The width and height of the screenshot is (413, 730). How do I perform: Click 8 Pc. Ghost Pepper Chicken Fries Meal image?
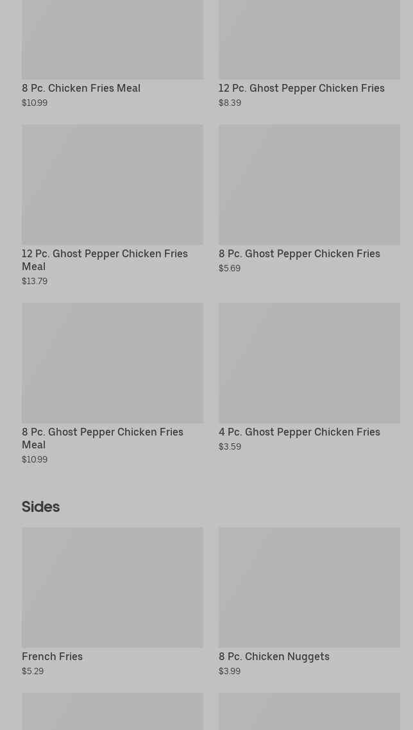(112, 362)
